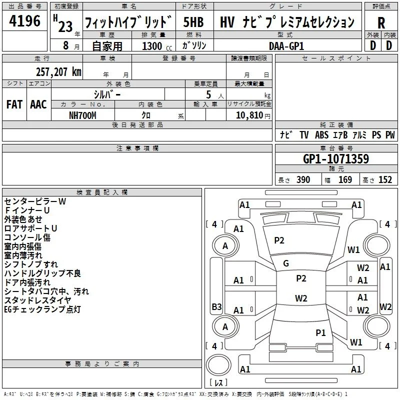Image resolution: width=400 pixels, height=400 pixels.
Task: Click the length value 390
Action: 303,180
